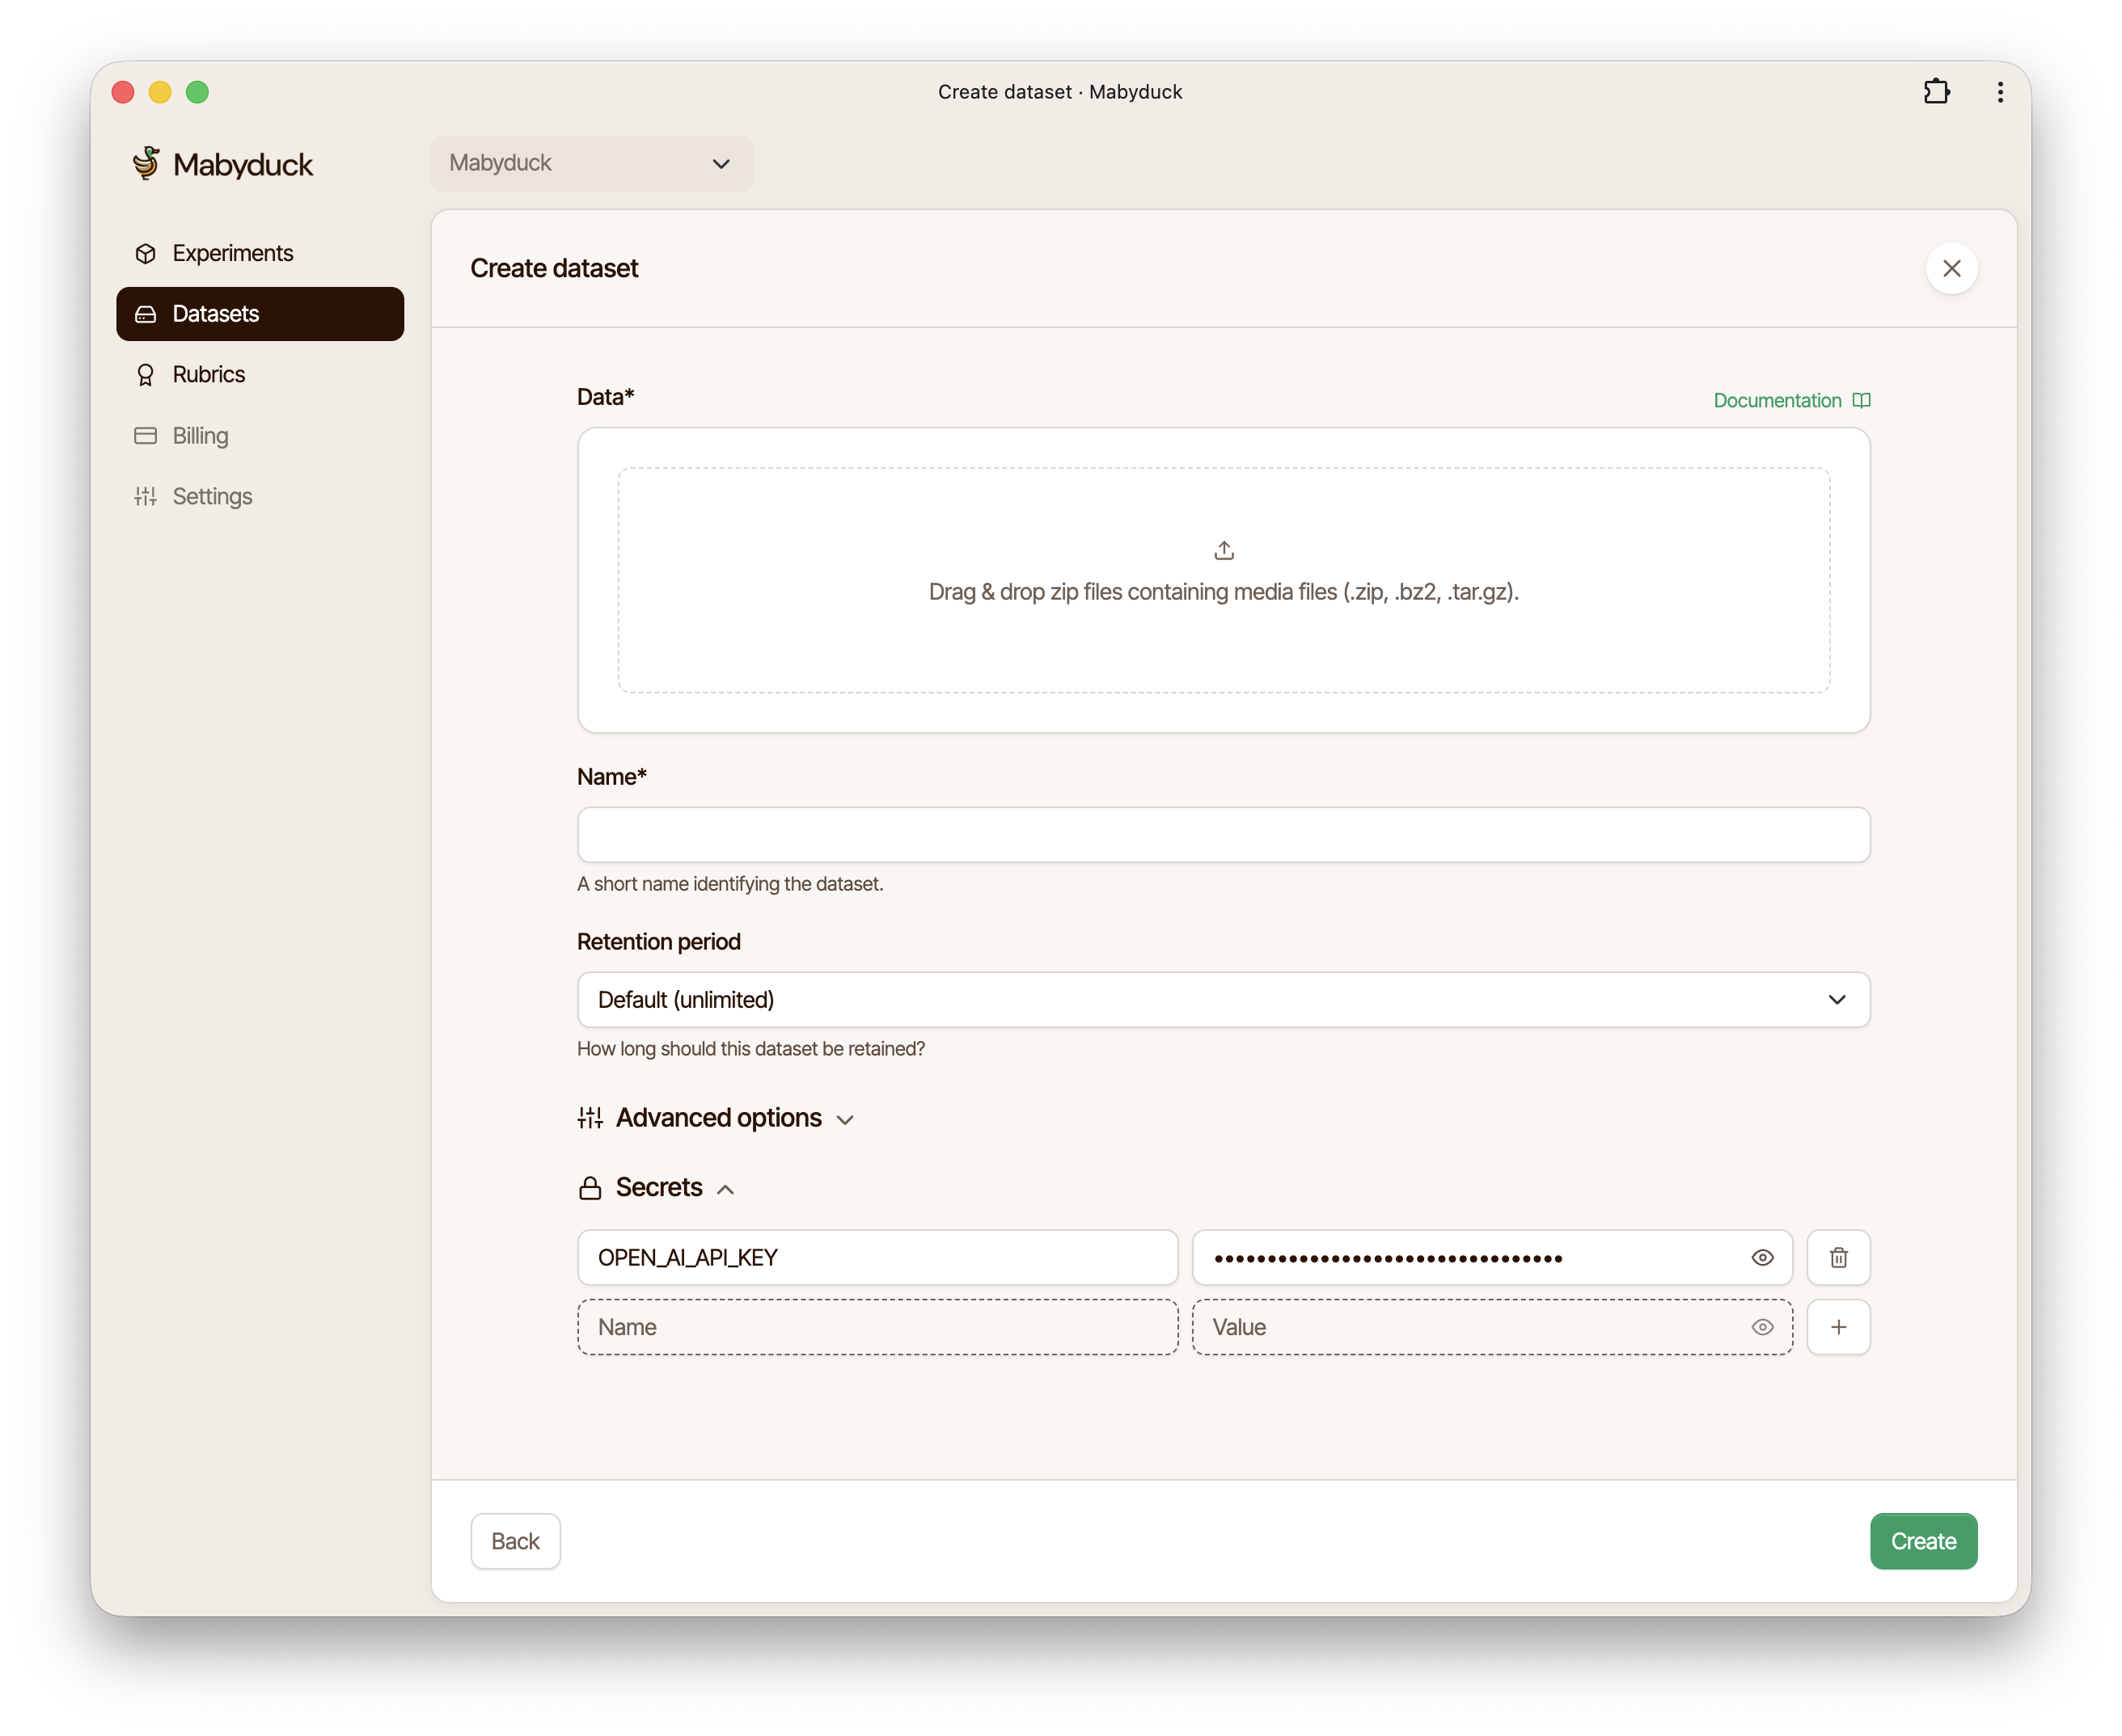Click the dataset Name input field
2122x1736 pixels.
point(1223,835)
